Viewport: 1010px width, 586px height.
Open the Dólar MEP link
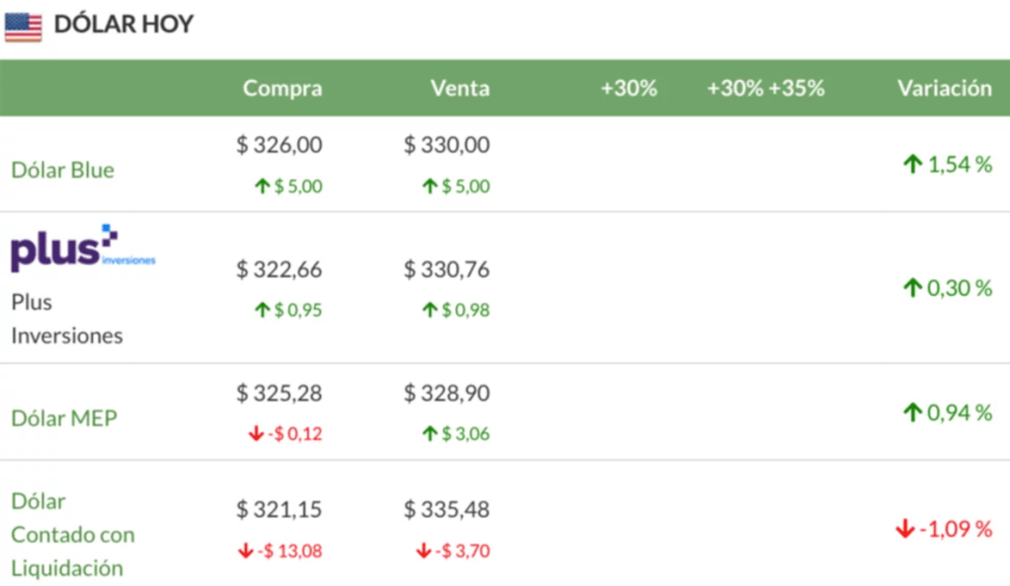(x=64, y=418)
